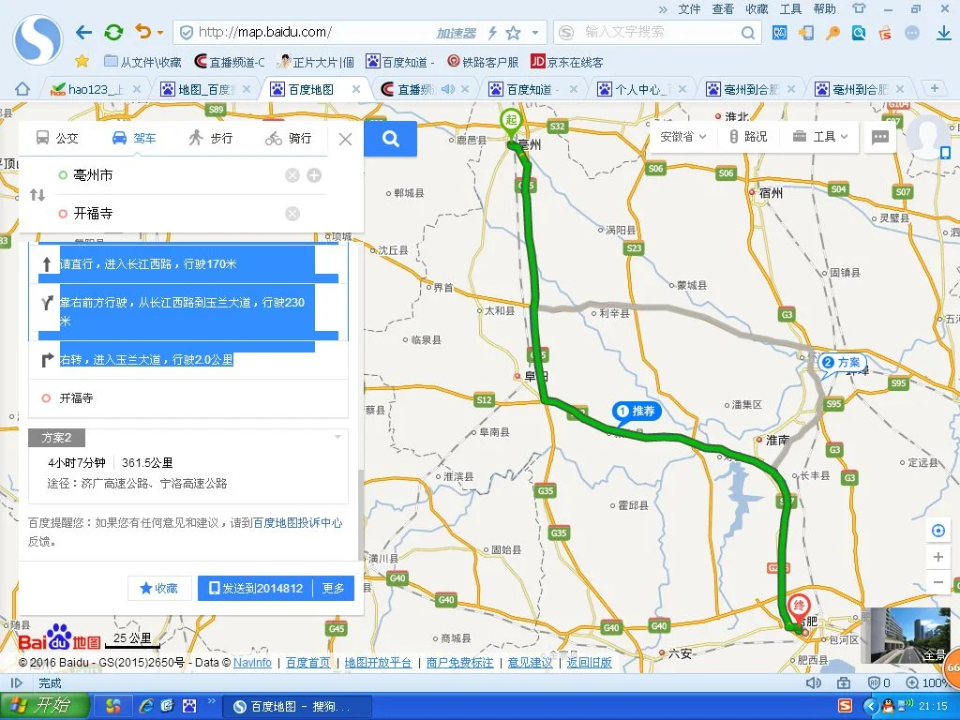Open the 工具 tools dropdown on map
Viewport: 960px width, 720px height.
[820, 137]
